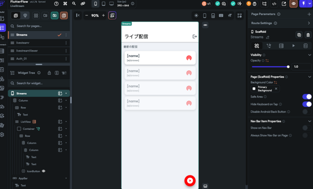313x189 pixels.
Task: Collapse the Visibility section
Action: (x=309, y=55)
